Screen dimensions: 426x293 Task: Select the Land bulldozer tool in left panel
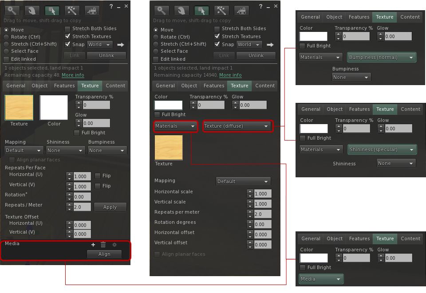click(92, 10)
